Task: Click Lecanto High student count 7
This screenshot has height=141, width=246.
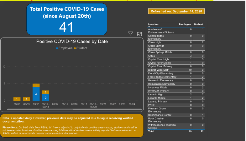Action: click(203, 94)
